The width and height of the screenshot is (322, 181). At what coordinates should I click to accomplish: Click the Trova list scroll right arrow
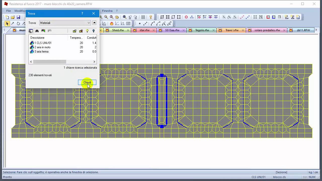click(94, 62)
